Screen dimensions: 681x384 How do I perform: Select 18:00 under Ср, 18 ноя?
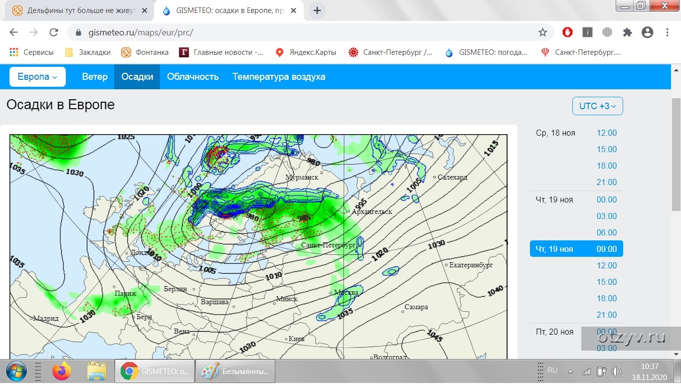607,166
